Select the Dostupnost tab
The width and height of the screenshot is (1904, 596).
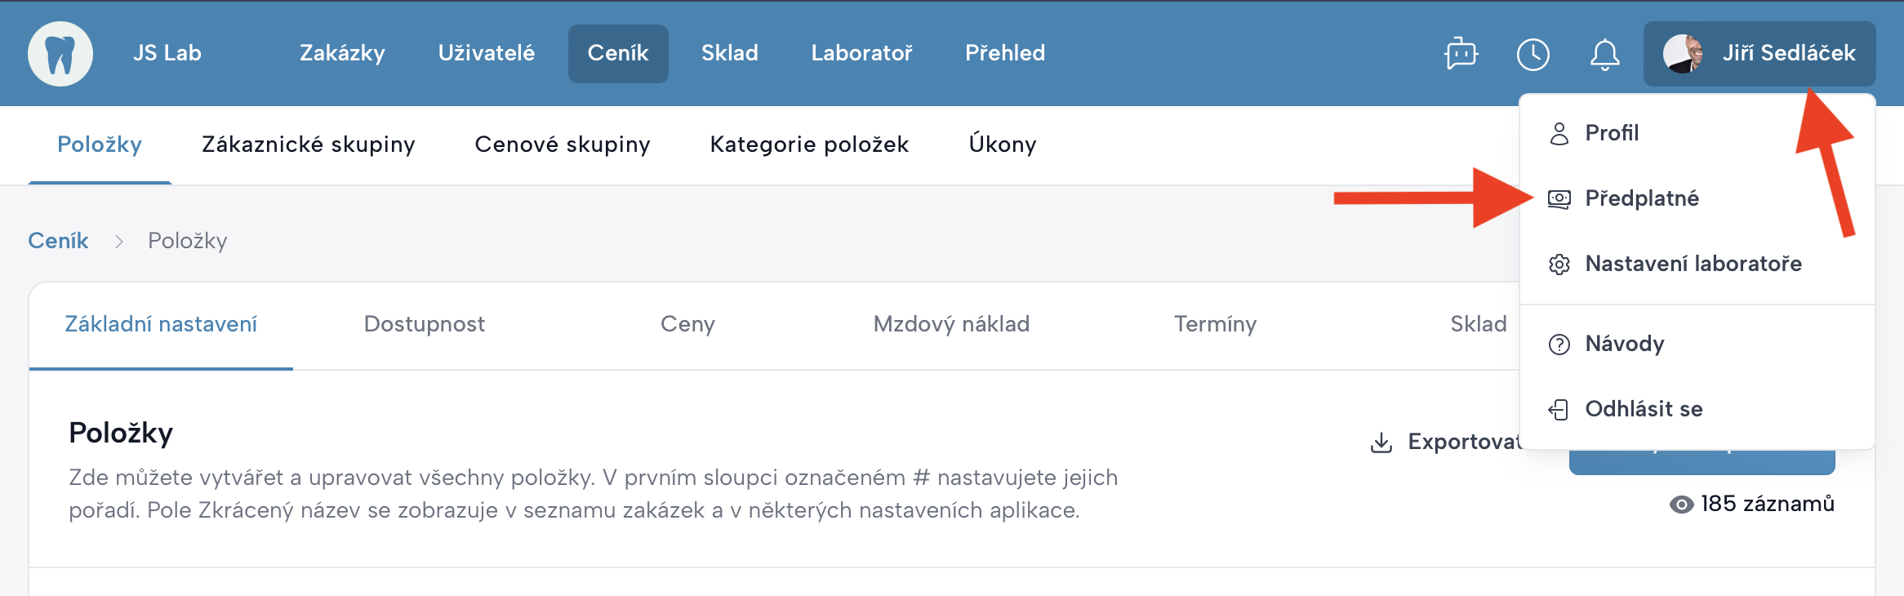424,324
